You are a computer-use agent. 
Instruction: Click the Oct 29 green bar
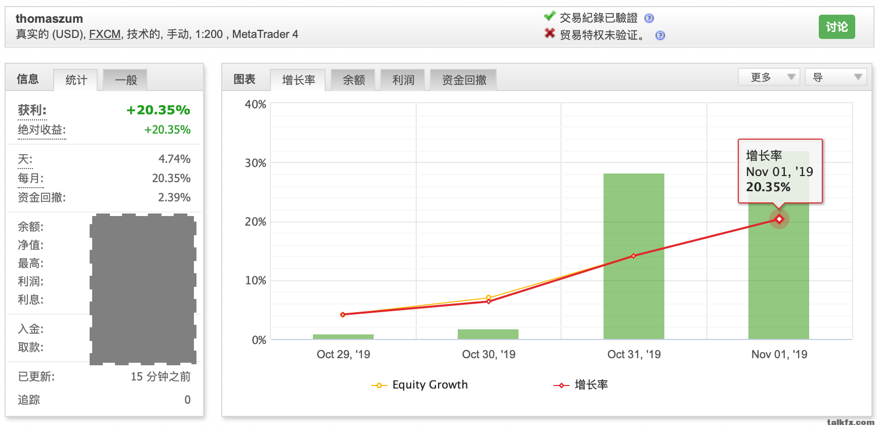343,337
